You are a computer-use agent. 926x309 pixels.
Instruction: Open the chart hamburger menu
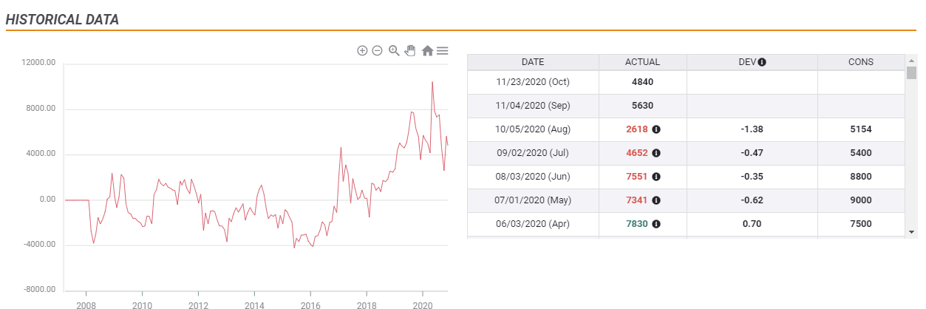pyautogui.click(x=443, y=51)
